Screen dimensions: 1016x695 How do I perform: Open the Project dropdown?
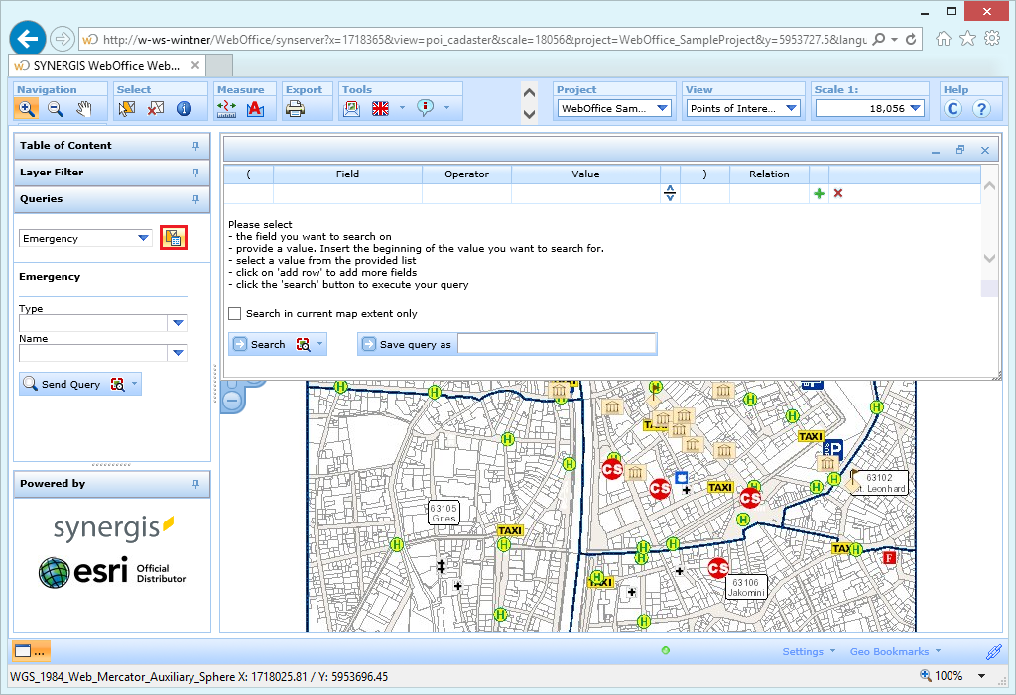(661, 108)
